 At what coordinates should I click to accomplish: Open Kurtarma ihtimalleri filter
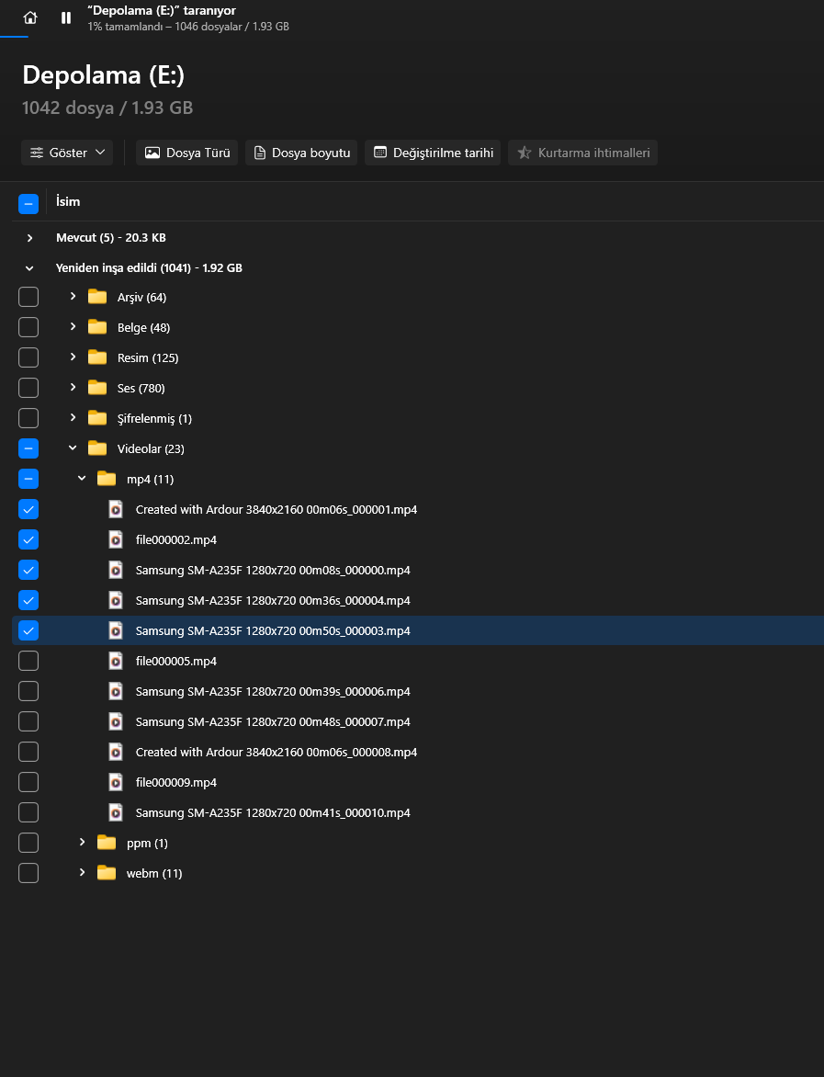coord(583,153)
